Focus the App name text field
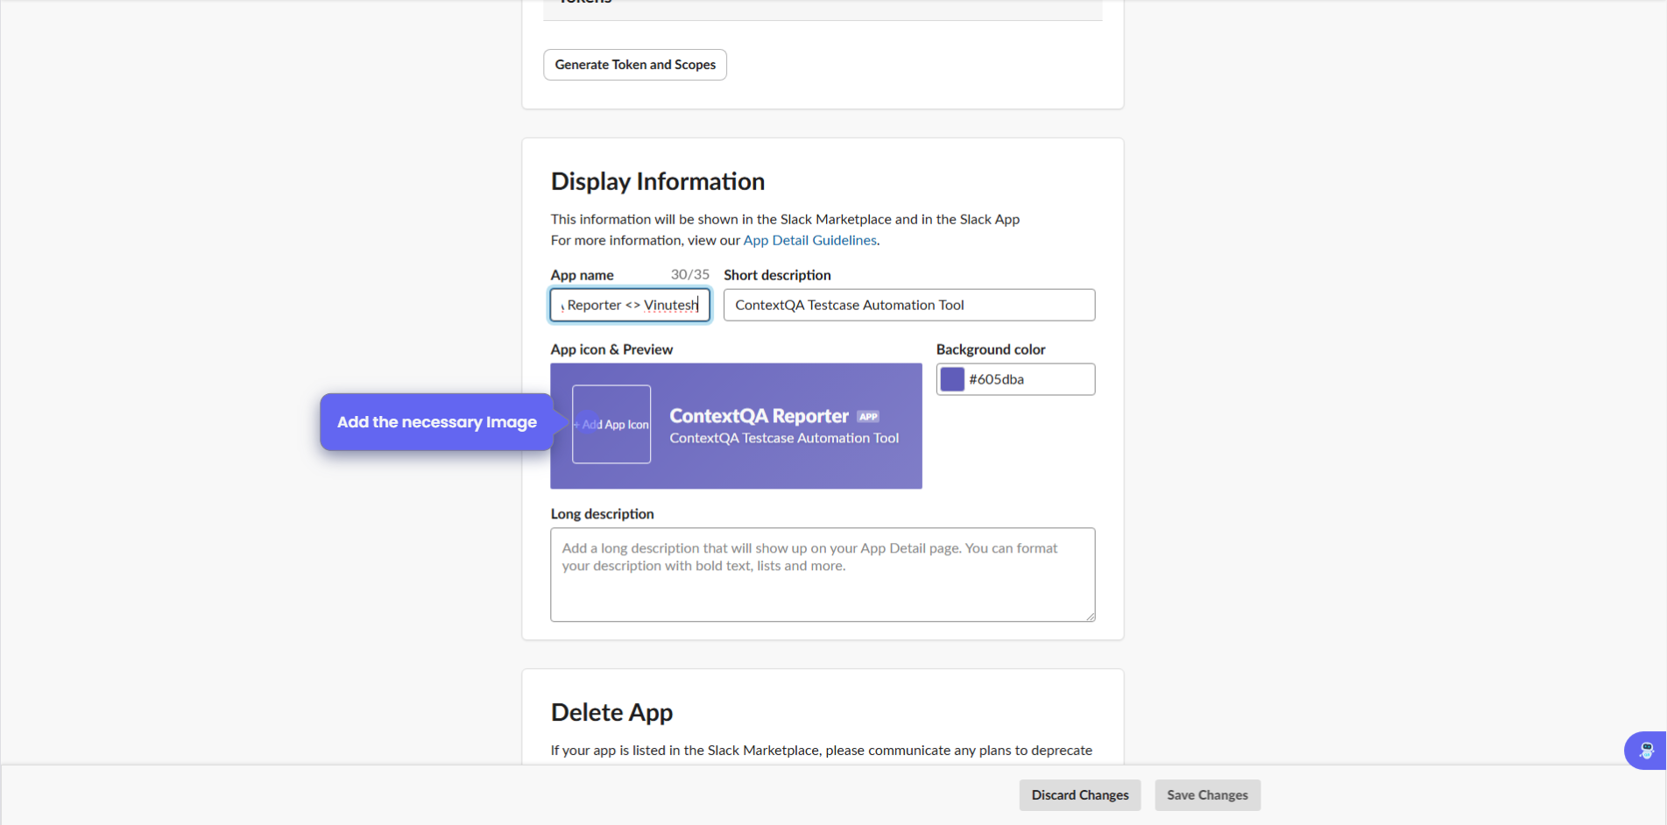The width and height of the screenshot is (1667, 825). 630,305
